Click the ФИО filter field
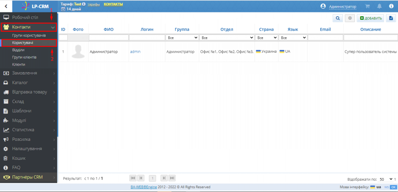398x192 pixels. click(x=109, y=38)
